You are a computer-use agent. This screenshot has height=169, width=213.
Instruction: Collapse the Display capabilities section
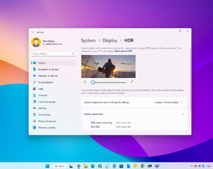[183, 114]
